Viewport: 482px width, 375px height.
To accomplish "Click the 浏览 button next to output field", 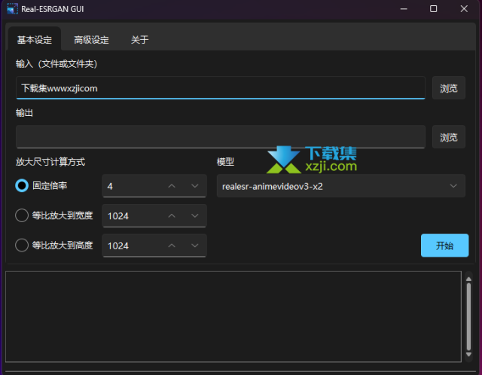I will click(x=449, y=137).
